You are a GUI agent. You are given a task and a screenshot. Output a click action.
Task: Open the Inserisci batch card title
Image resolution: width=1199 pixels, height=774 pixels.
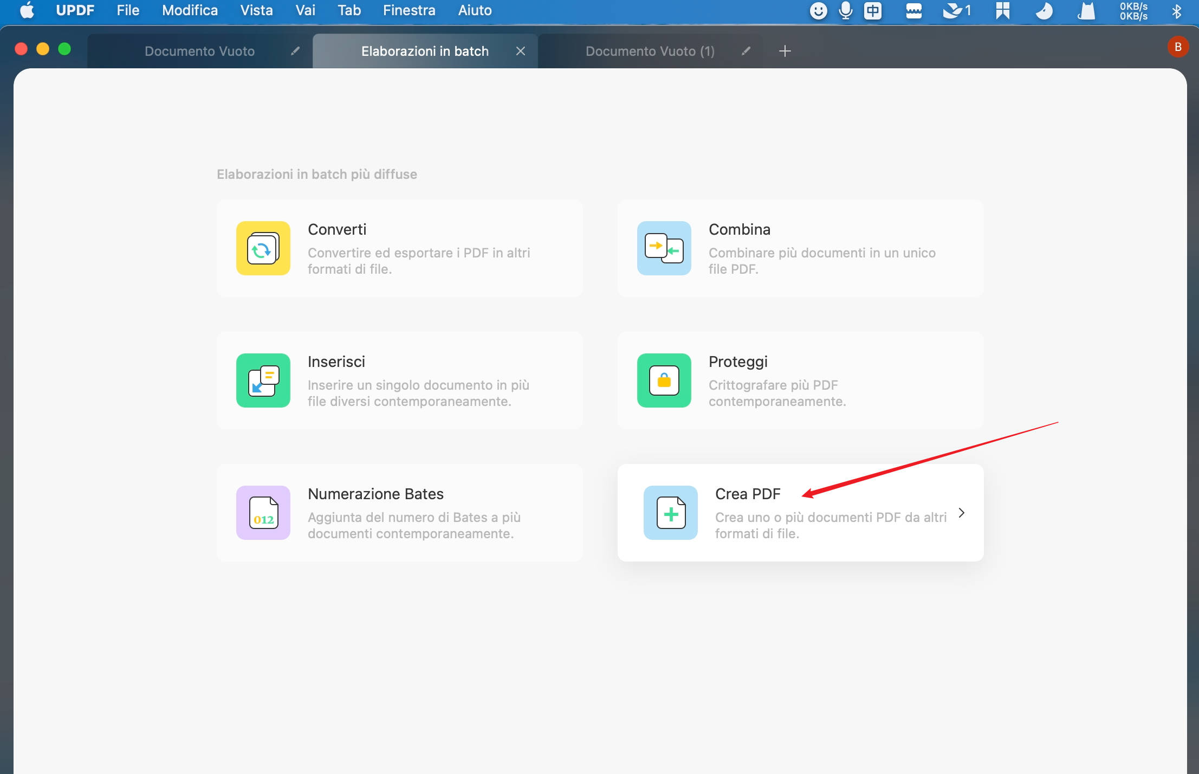(336, 362)
